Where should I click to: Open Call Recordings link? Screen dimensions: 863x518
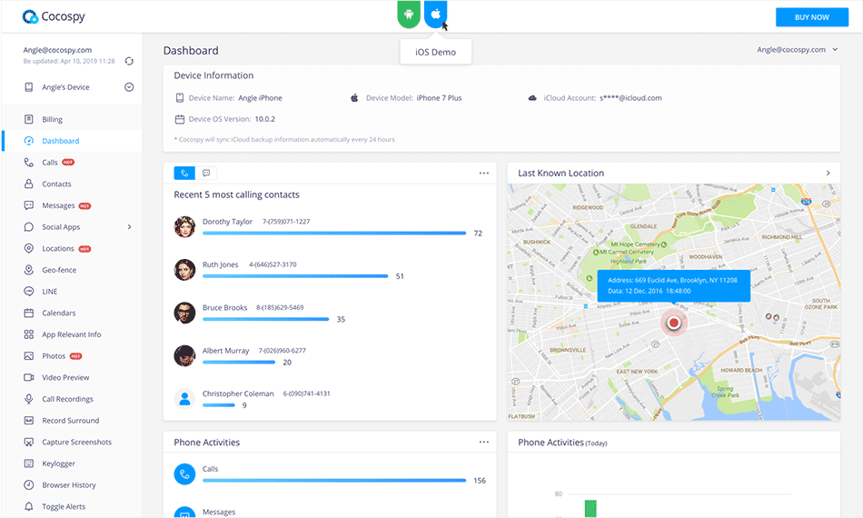point(68,399)
